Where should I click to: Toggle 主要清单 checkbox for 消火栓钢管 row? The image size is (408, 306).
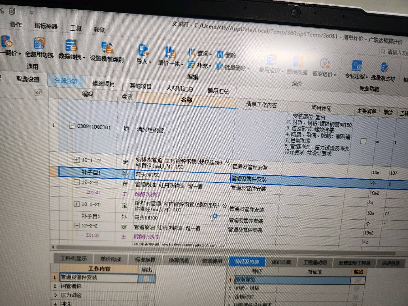(363, 141)
